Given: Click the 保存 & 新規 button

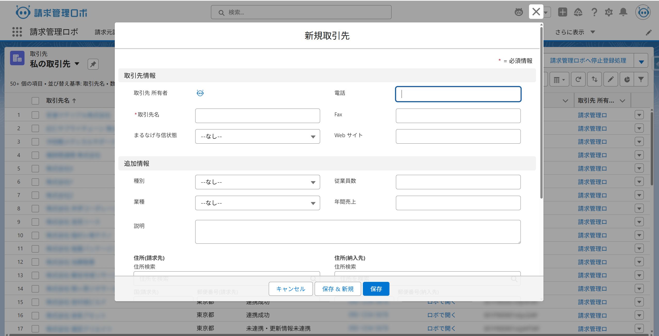Looking at the screenshot, I should pos(338,289).
